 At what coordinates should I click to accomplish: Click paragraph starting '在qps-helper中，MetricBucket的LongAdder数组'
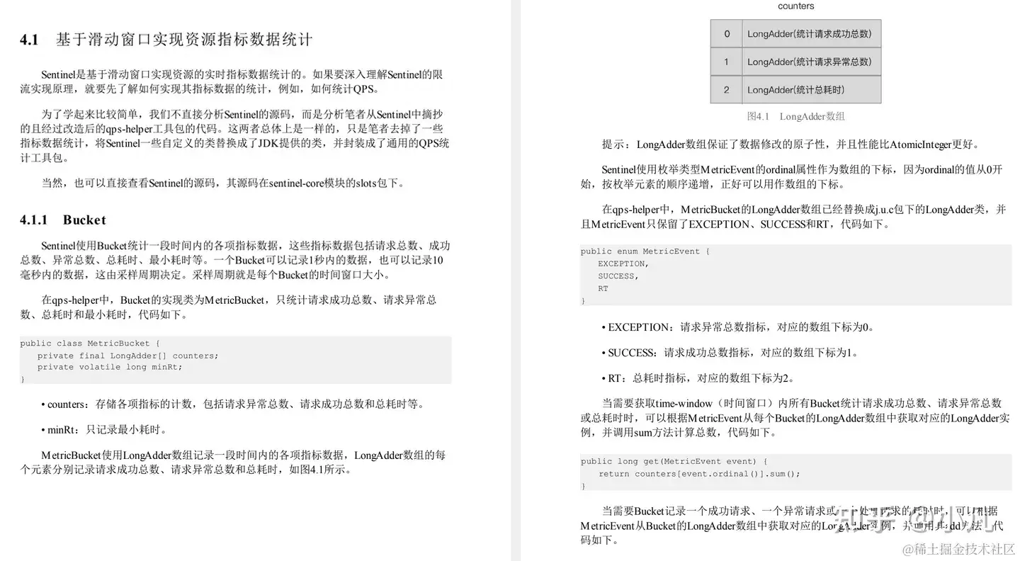(x=793, y=217)
